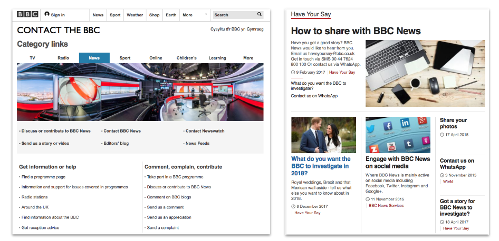Click the search magnifier icon
The height and width of the screenshot is (241, 499).
click(x=260, y=14)
